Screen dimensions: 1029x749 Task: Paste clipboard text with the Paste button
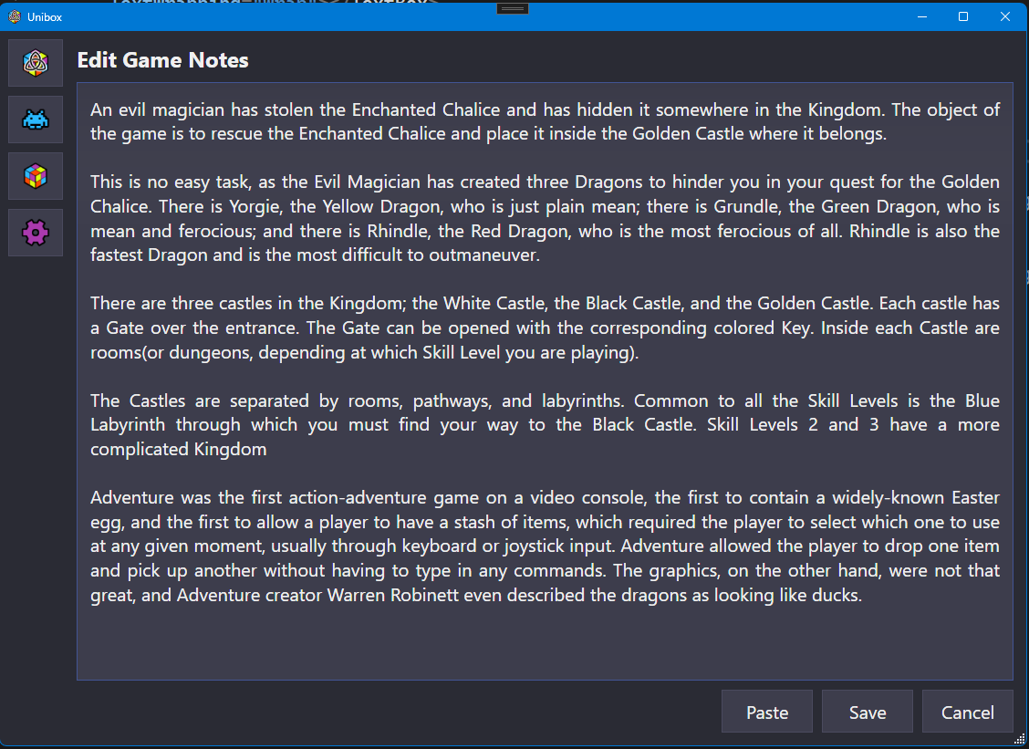coord(766,713)
